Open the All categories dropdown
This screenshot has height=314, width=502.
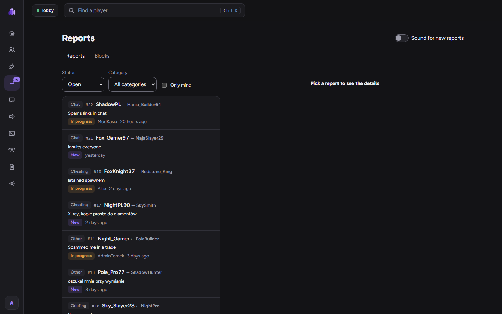[132, 84]
